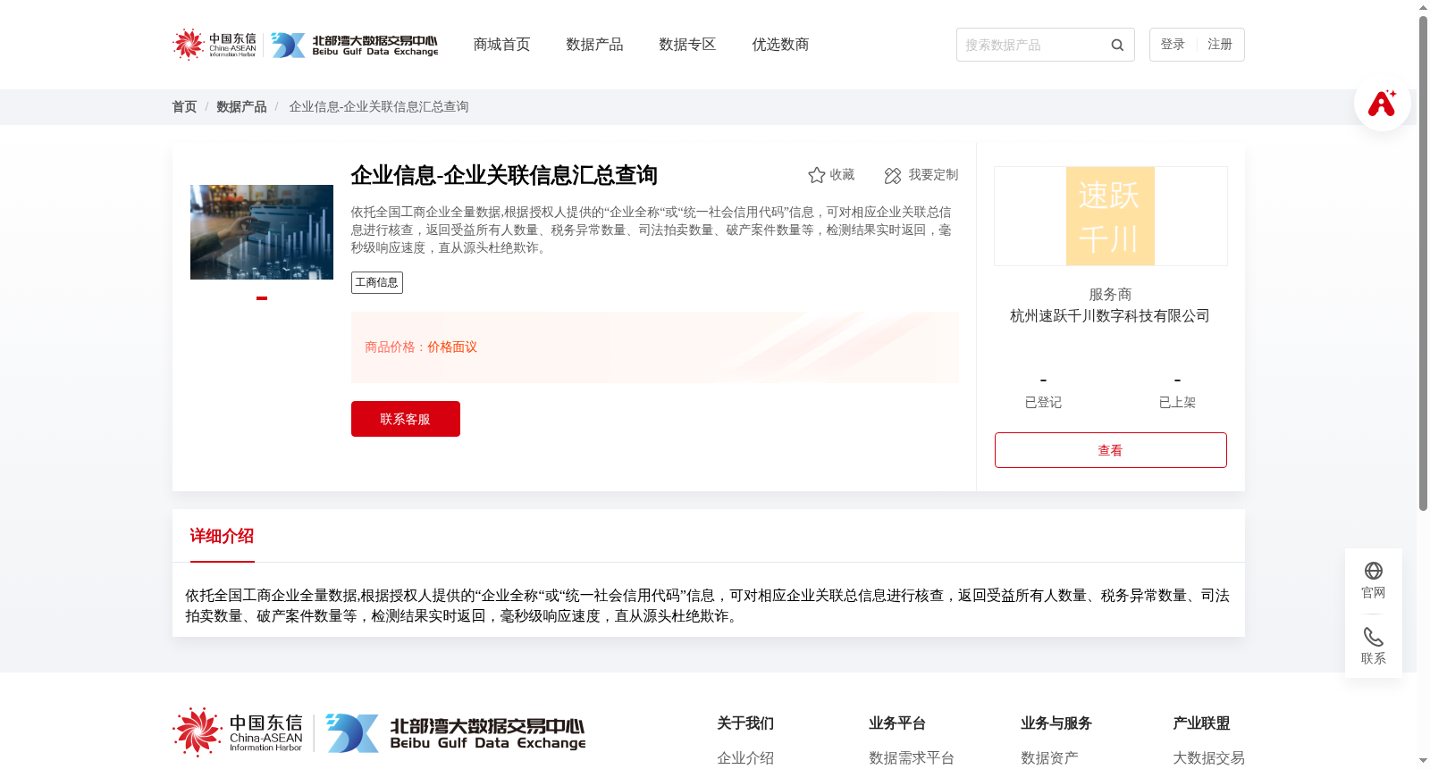
Task: Click provider name 杭州速跃千川数字科技有限公司
Action: click(1110, 316)
